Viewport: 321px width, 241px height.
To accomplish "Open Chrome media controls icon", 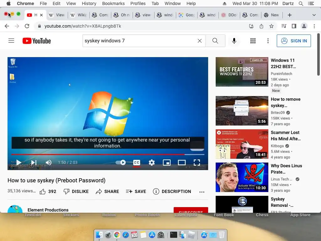I will pyautogui.click(x=284, y=26).
